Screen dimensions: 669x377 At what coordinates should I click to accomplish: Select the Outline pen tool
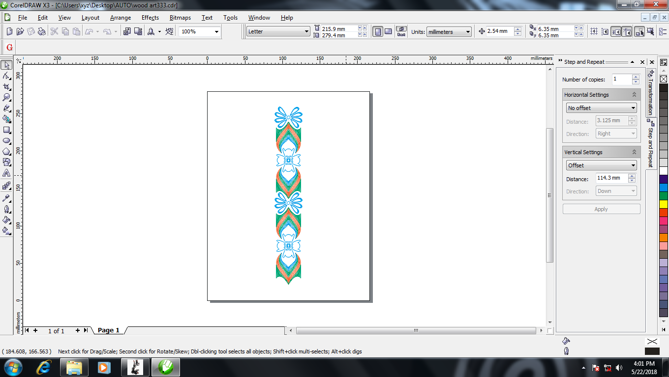point(6,209)
